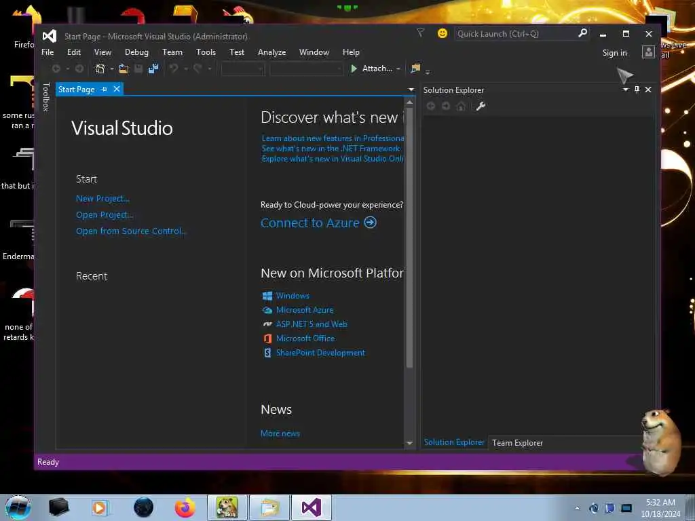
Task: Click the Quick Launch search field
Action: (x=516, y=34)
